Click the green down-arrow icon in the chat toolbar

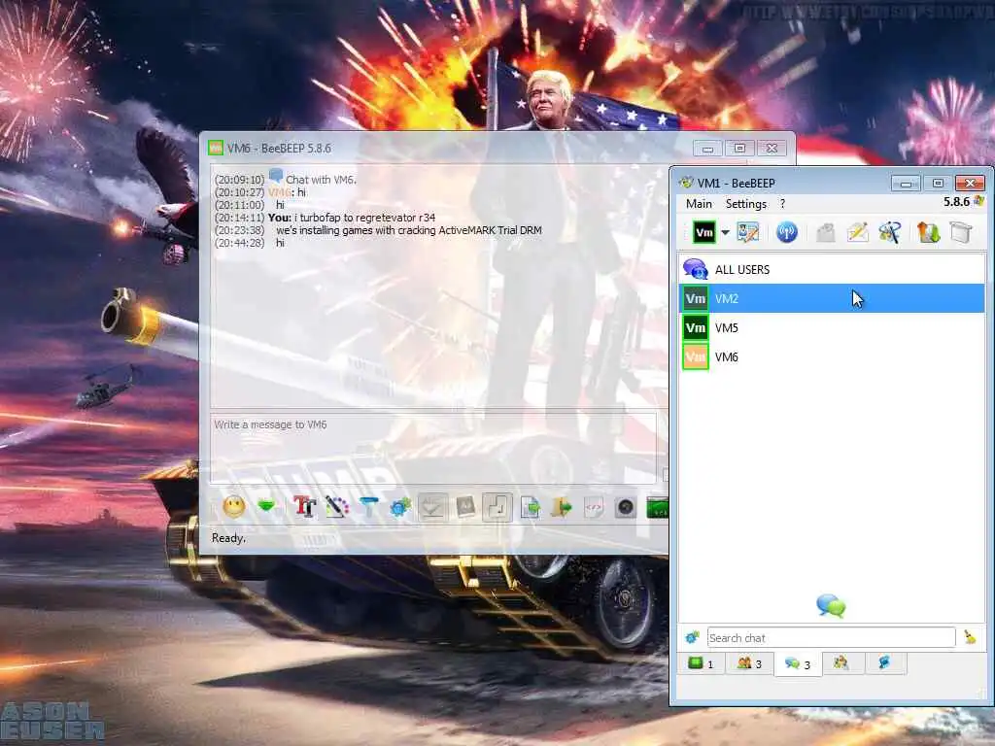(266, 506)
